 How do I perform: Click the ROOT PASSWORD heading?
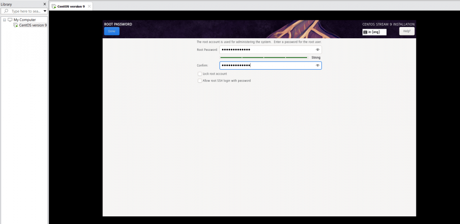[118, 24]
